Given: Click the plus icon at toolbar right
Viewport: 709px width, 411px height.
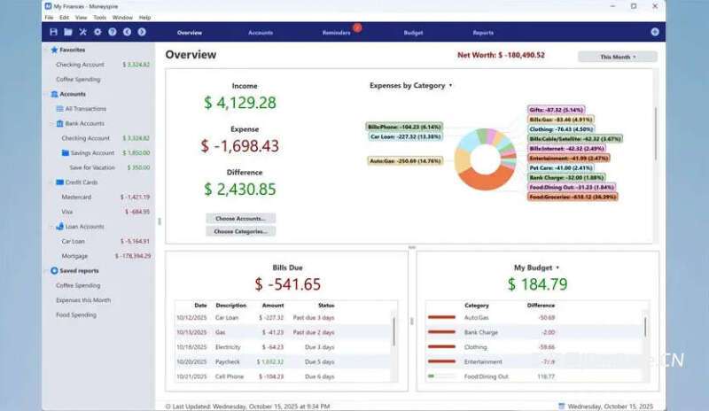Looking at the screenshot, I should click(655, 32).
